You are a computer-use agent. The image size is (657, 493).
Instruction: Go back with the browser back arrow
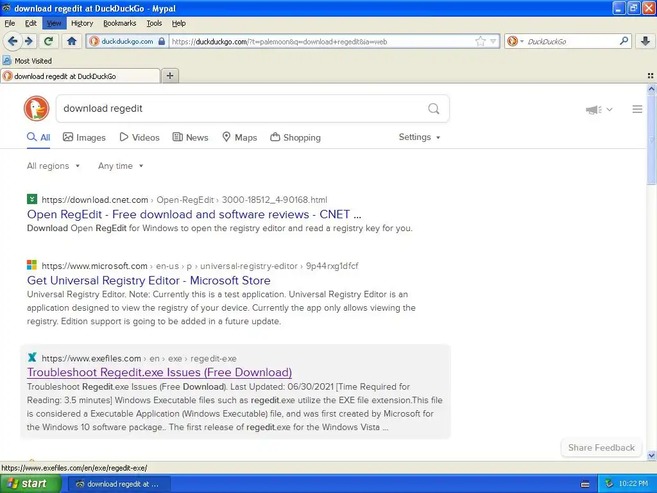tap(12, 41)
